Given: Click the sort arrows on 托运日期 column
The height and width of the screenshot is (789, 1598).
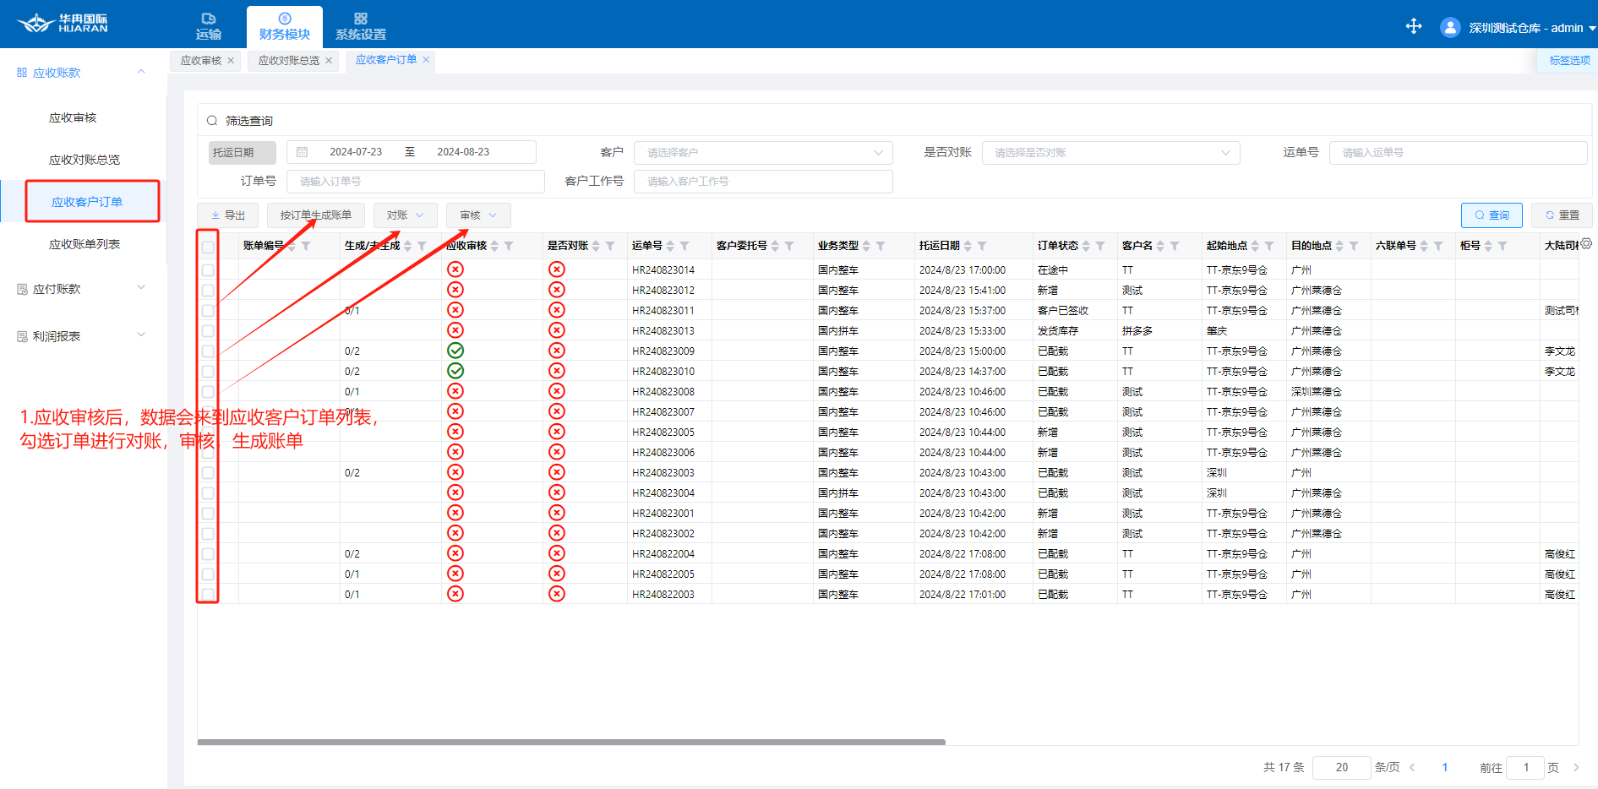Looking at the screenshot, I should (x=968, y=246).
